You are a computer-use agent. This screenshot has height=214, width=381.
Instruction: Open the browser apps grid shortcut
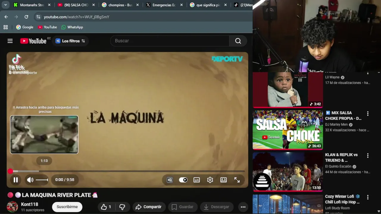coord(5,27)
